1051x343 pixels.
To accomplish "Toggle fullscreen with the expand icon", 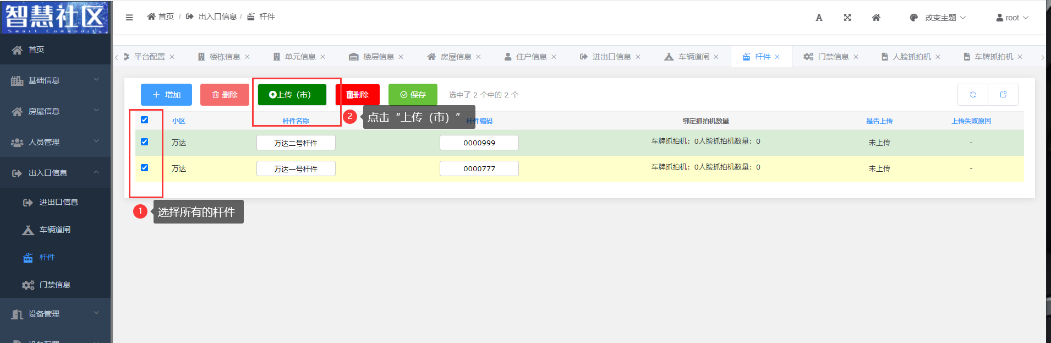I will (847, 18).
